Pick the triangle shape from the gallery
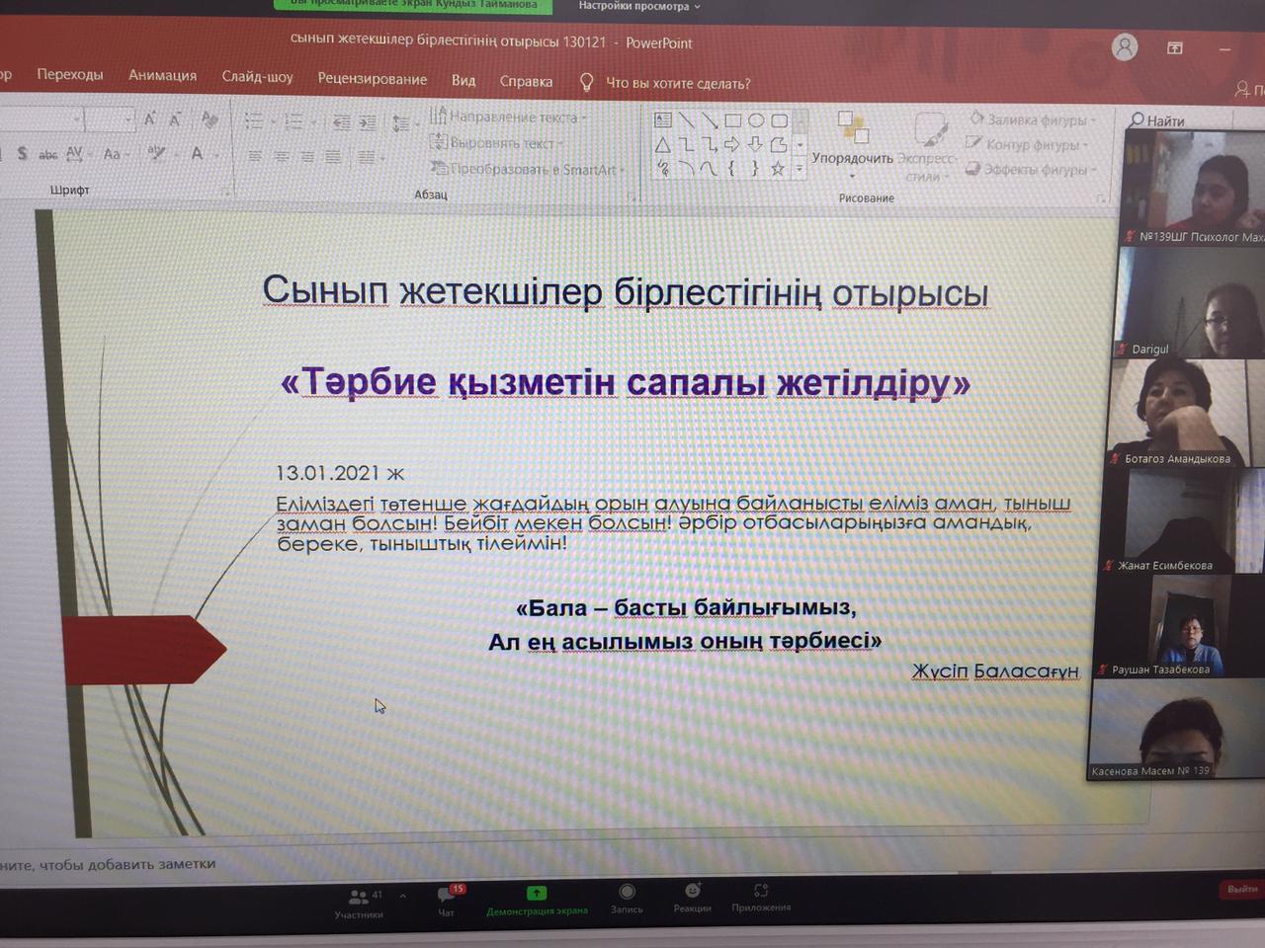Viewport: 1265px width, 948px height. pyautogui.click(x=662, y=145)
